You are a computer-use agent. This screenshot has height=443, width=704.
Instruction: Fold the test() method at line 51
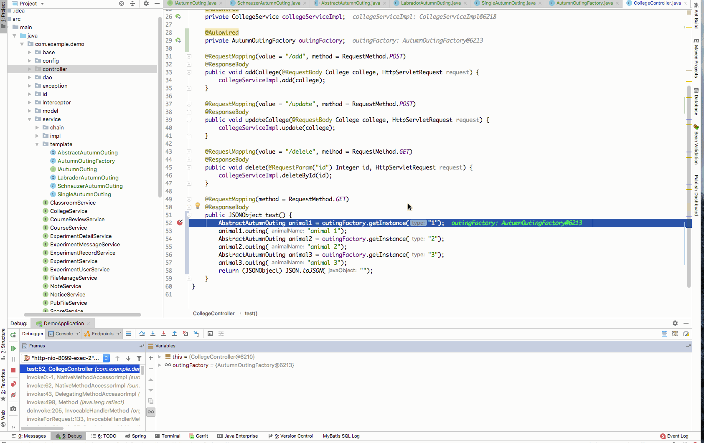click(189, 215)
